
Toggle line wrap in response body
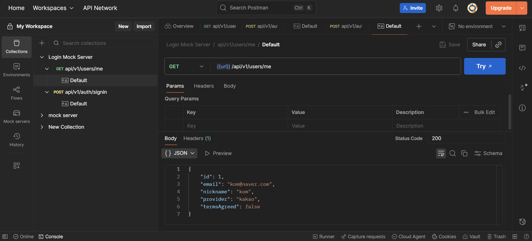click(441, 153)
